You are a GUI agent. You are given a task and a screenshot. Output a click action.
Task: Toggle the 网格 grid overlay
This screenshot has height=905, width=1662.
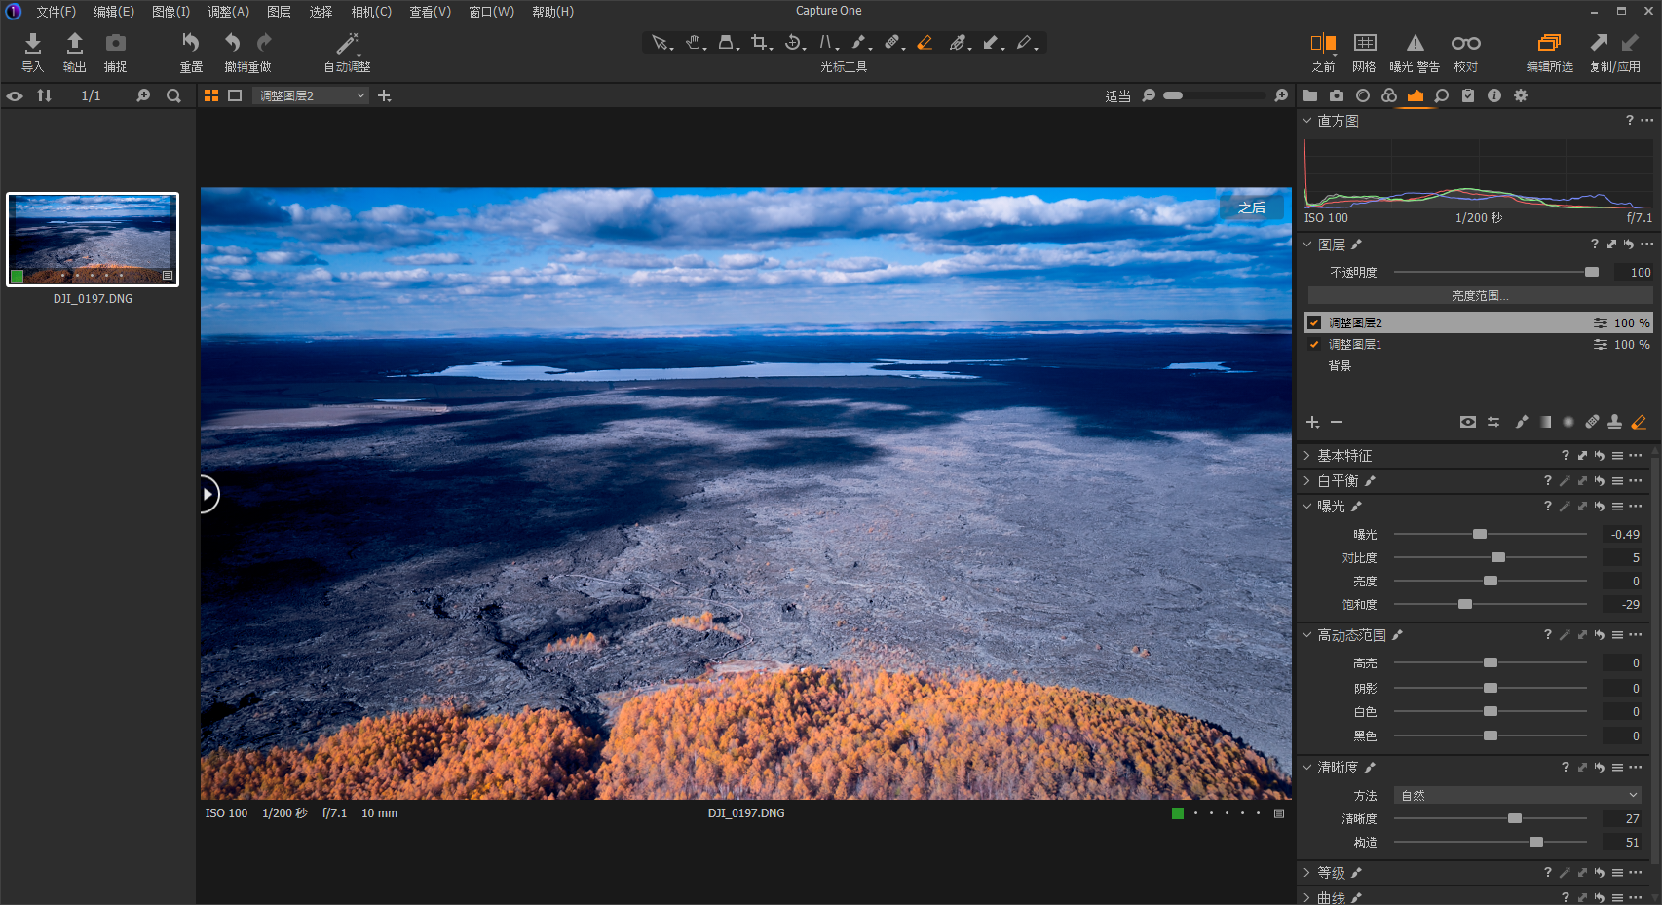[x=1365, y=43]
